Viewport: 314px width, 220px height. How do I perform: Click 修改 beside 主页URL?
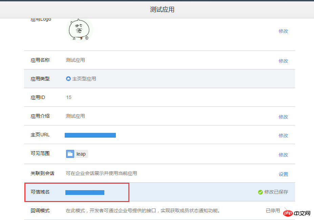click(x=283, y=135)
